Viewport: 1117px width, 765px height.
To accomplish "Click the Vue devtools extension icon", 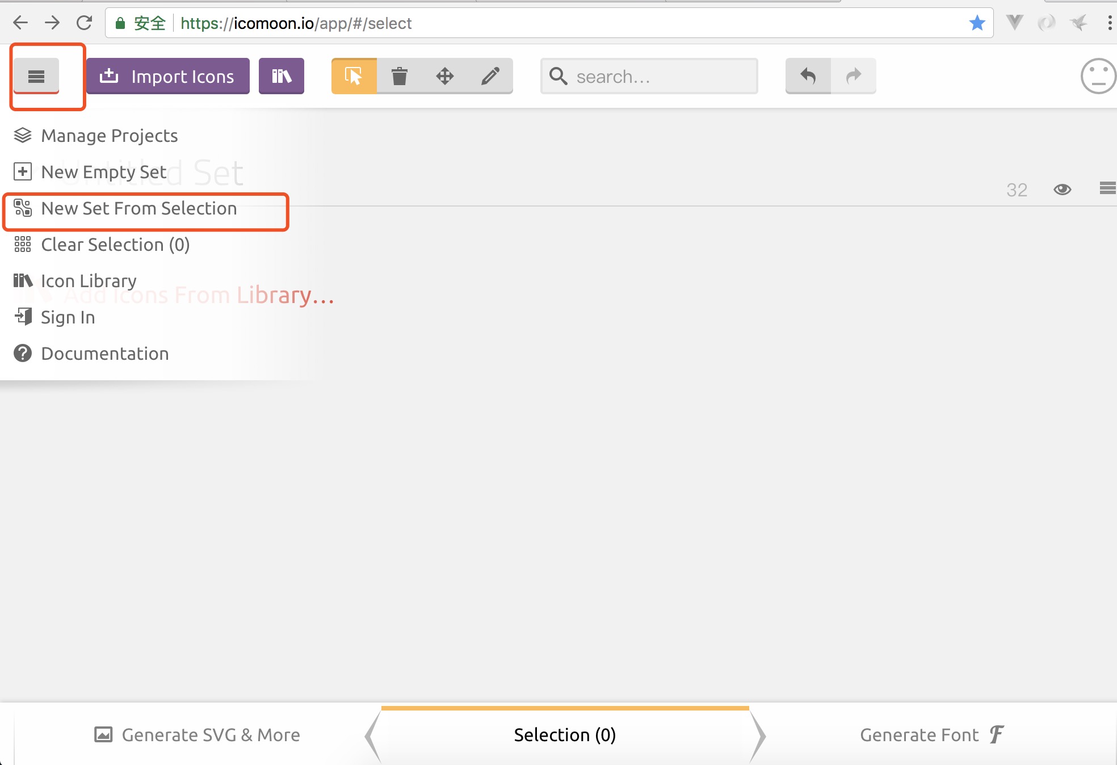I will [1014, 23].
